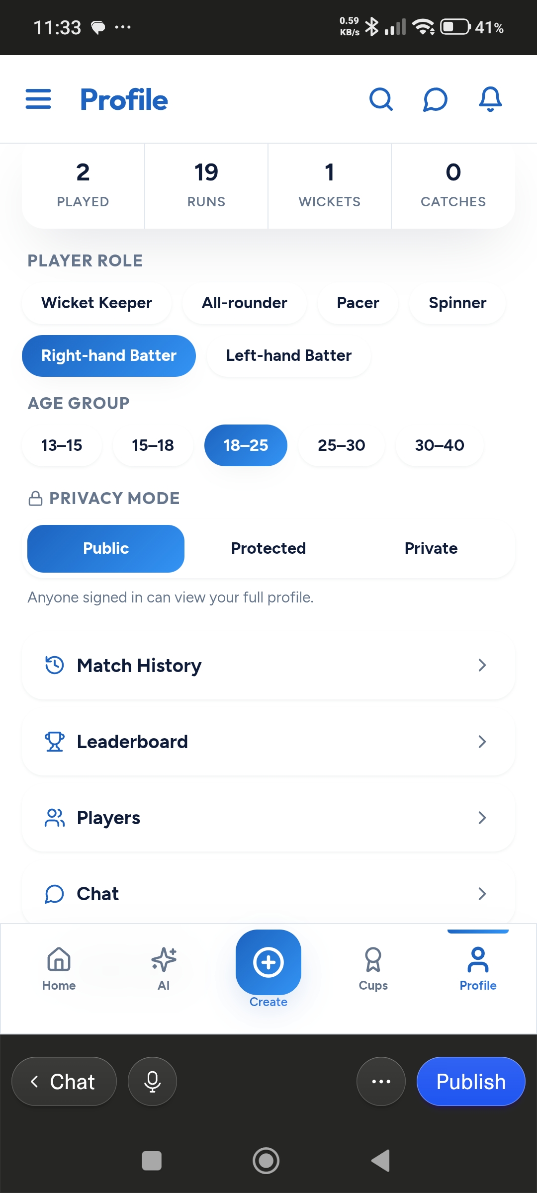Tap the Android home circle button
Viewport: 537px width, 1193px height.
click(266, 1161)
